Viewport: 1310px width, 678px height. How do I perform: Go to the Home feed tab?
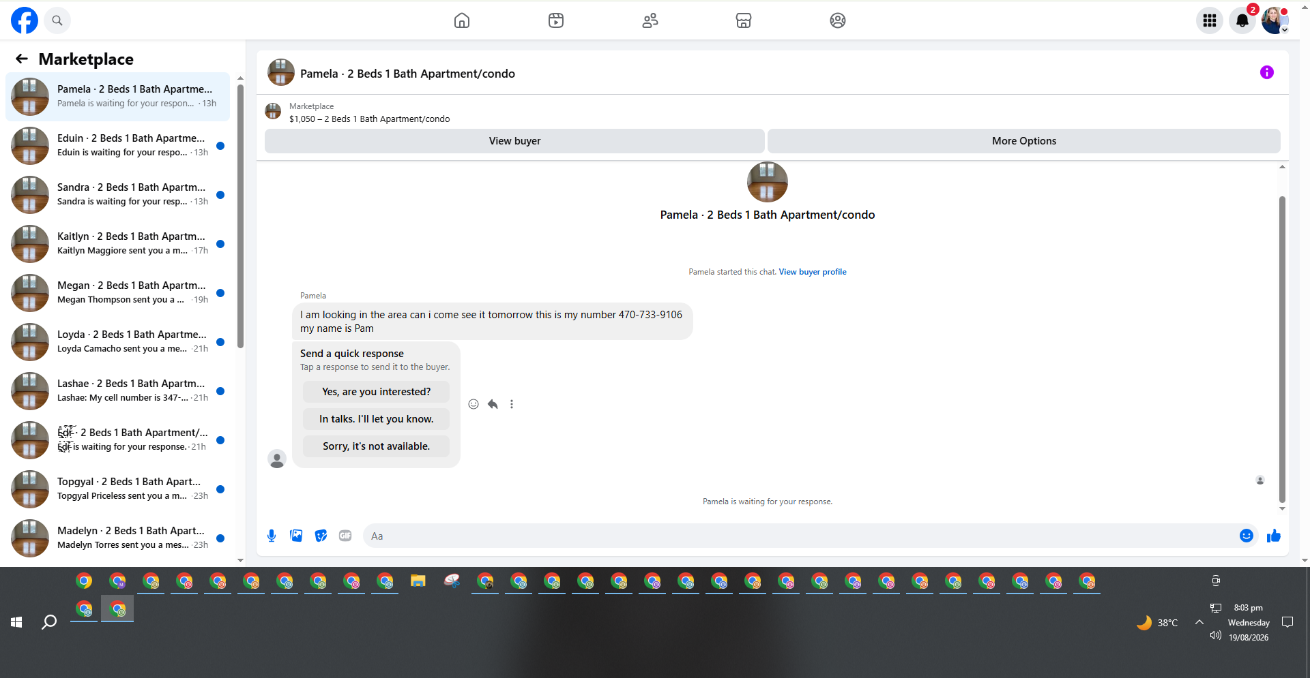462,20
